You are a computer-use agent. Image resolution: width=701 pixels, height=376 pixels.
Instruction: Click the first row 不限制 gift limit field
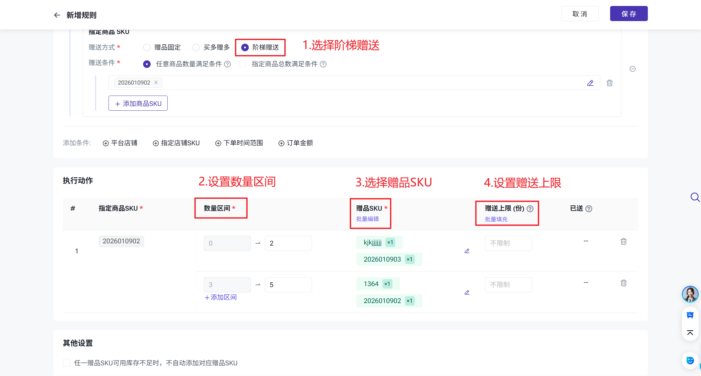(508, 243)
